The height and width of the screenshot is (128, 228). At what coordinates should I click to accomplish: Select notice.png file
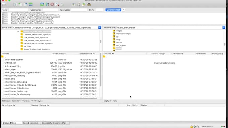point(10,79)
